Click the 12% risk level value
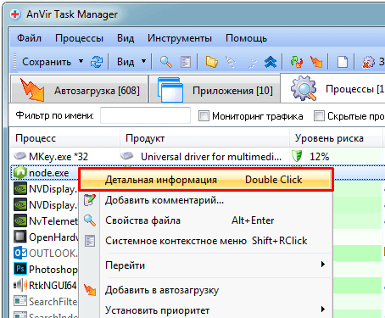Image resolution: width=385 pixels, height=318 pixels. pos(320,156)
